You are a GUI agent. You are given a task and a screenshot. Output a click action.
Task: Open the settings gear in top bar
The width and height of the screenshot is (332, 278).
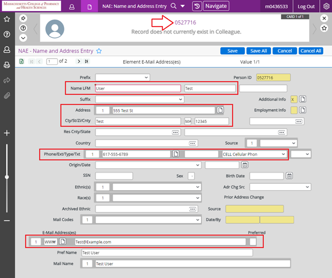[x=326, y=6]
